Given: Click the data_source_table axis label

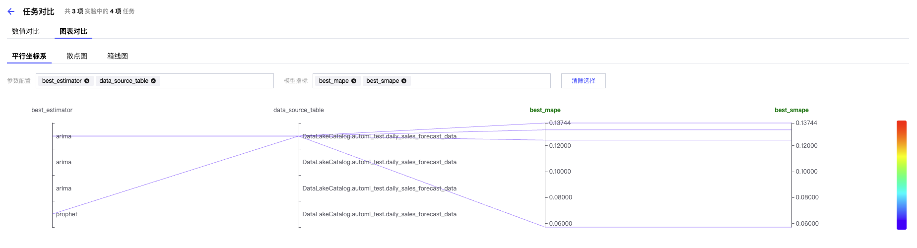Looking at the screenshot, I should [x=298, y=110].
